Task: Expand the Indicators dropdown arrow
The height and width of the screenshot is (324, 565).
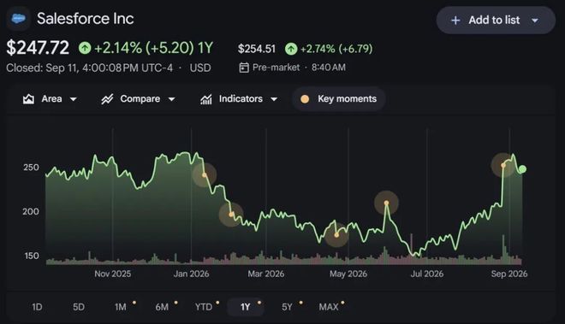Action: tap(274, 99)
